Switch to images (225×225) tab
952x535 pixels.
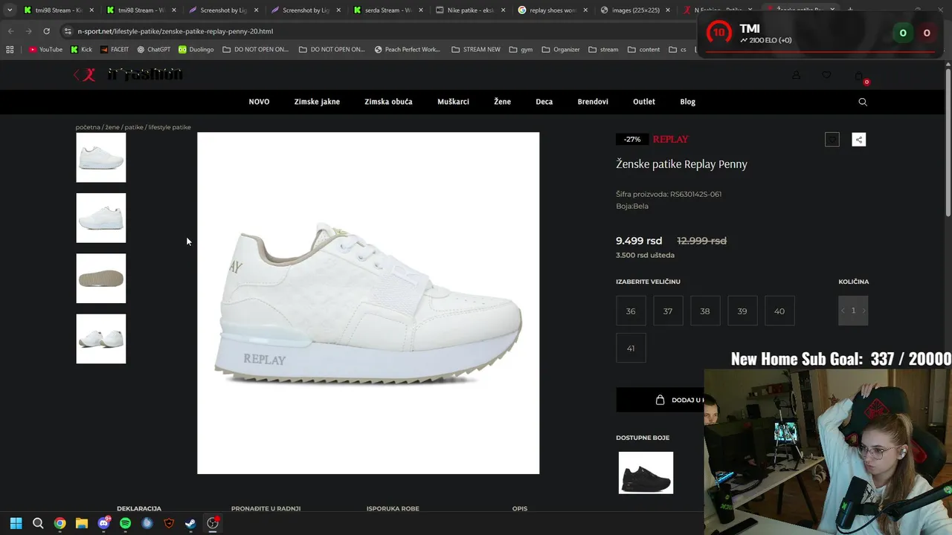(636, 10)
